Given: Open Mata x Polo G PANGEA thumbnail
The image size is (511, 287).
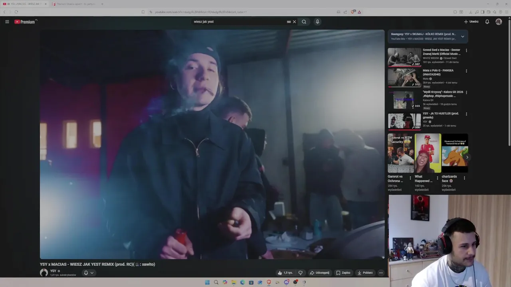Looking at the screenshot, I should 404,78.
